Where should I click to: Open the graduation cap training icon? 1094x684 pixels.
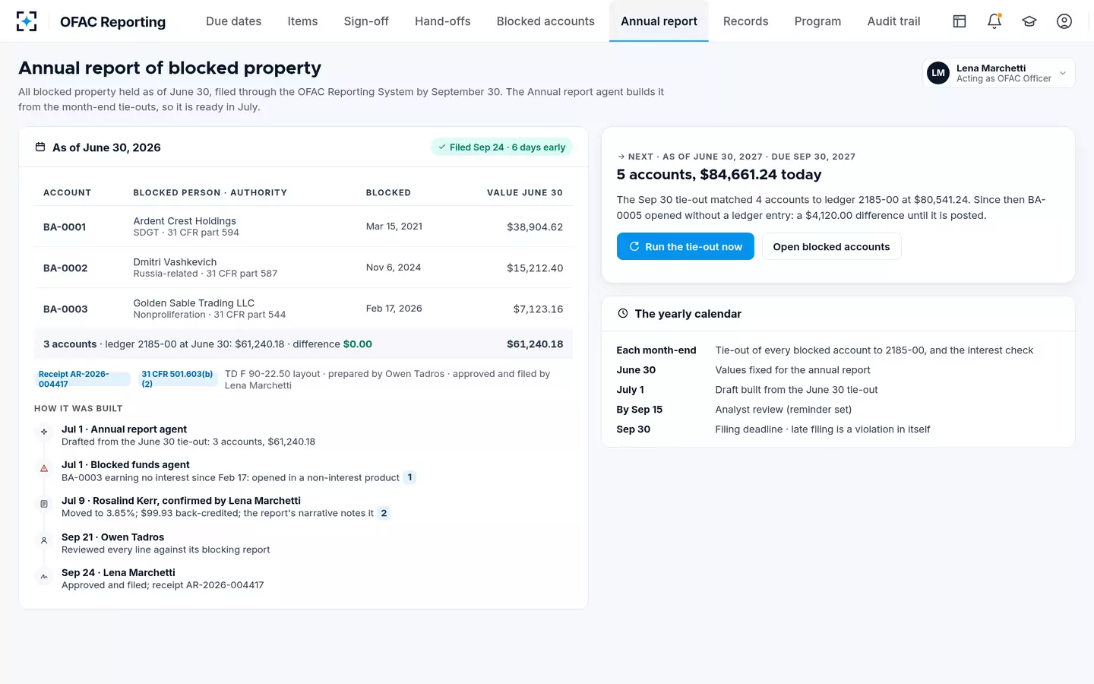click(1029, 21)
